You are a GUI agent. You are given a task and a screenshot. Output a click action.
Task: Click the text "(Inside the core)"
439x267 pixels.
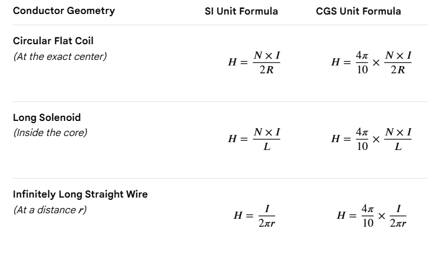click(x=50, y=133)
